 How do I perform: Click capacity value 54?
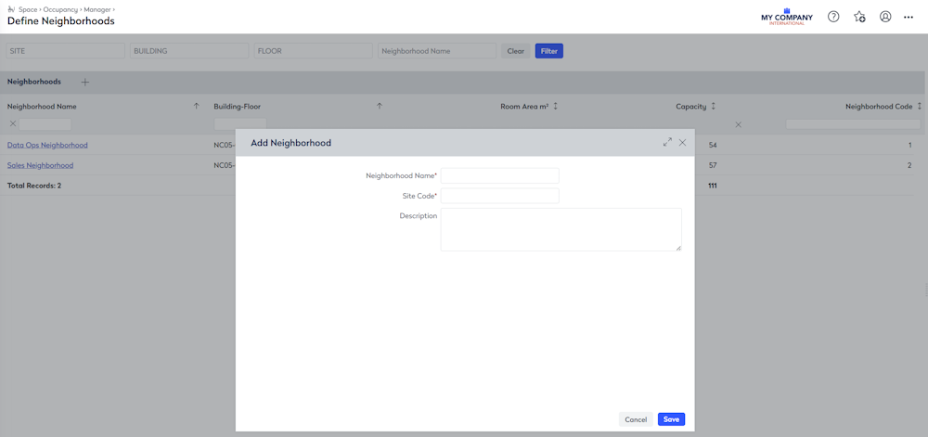coord(713,145)
